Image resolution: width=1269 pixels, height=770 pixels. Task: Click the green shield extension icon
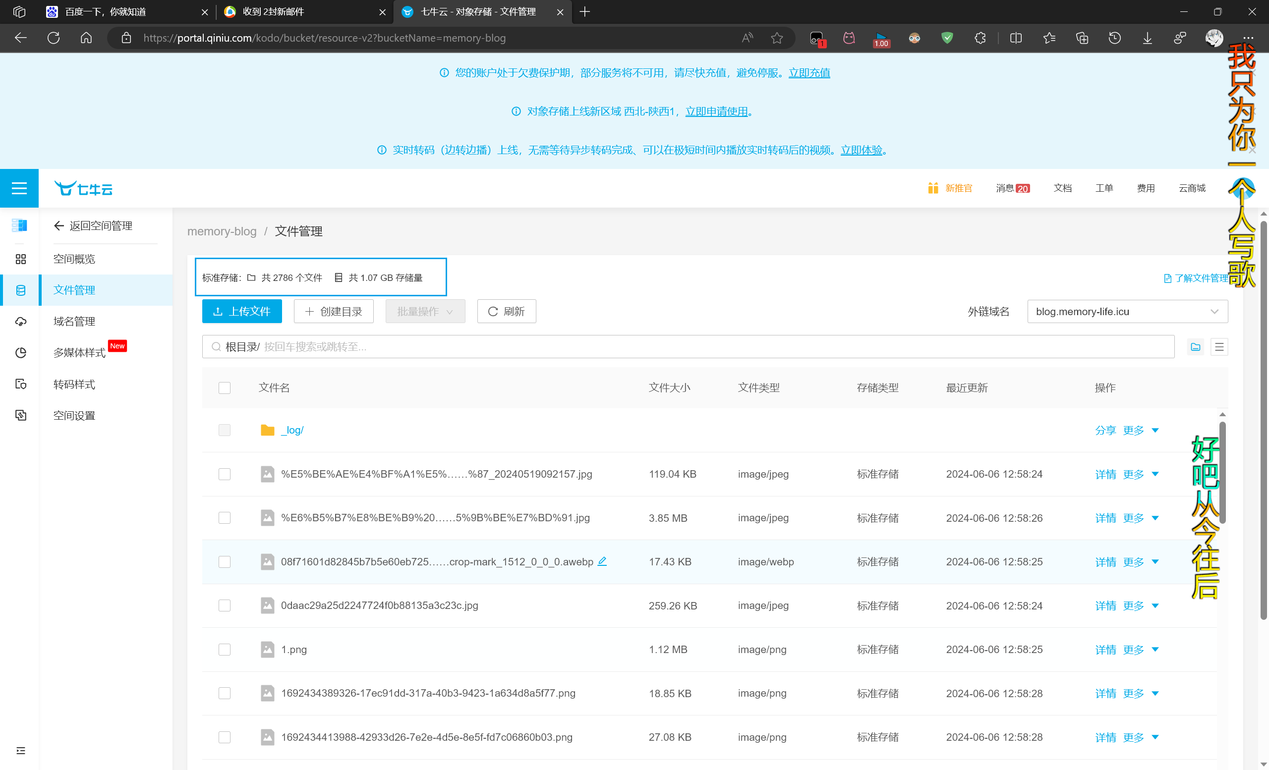coord(947,38)
